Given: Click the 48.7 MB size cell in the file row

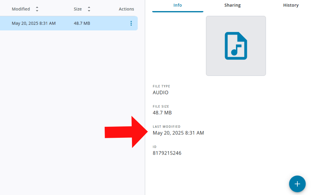Looking at the screenshot, I should (82, 23).
